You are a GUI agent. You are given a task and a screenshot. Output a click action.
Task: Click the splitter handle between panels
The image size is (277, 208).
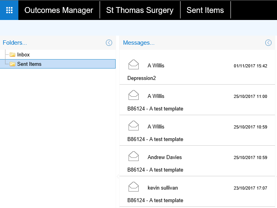coord(118,177)
